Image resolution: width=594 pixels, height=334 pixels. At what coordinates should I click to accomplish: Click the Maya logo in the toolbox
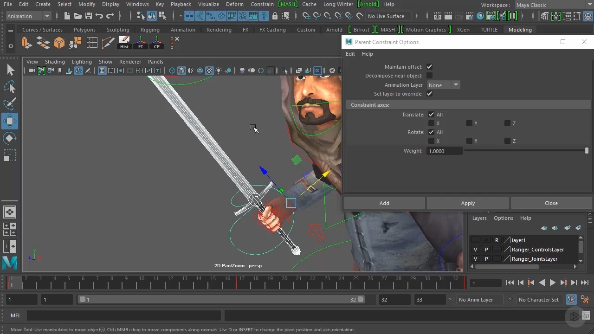coord(10,263)
